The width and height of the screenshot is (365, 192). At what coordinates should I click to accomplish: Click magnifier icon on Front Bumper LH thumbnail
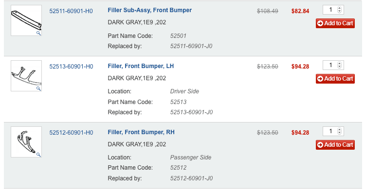pos(38,88)
